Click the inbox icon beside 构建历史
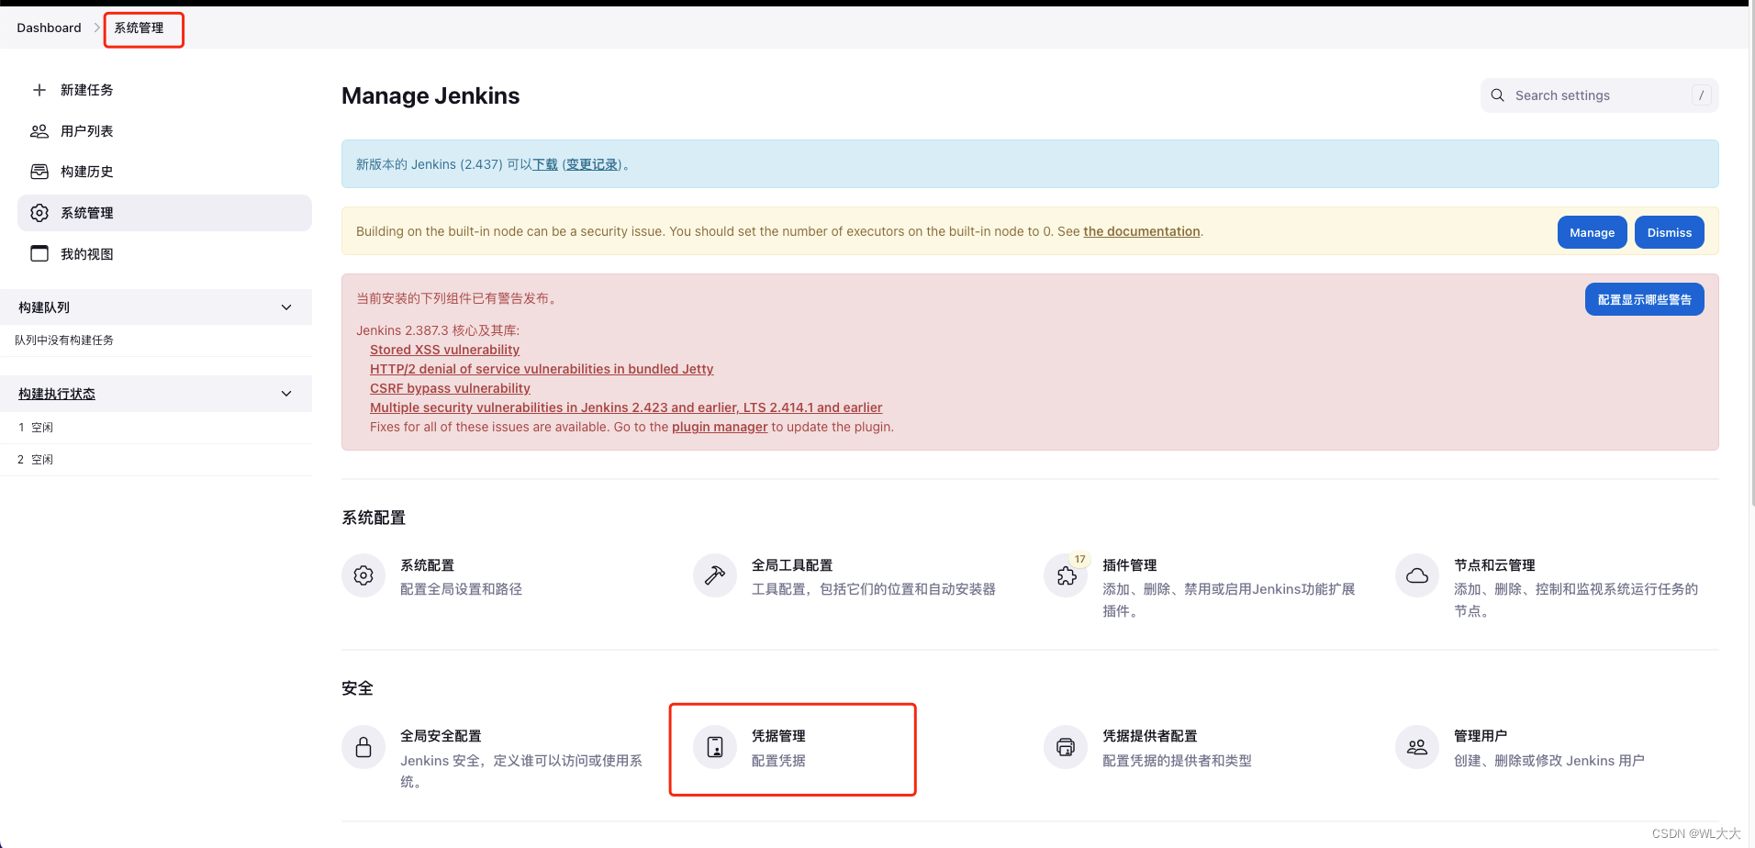This screenshot has height=848, width=1755. (x=39, y=172)
